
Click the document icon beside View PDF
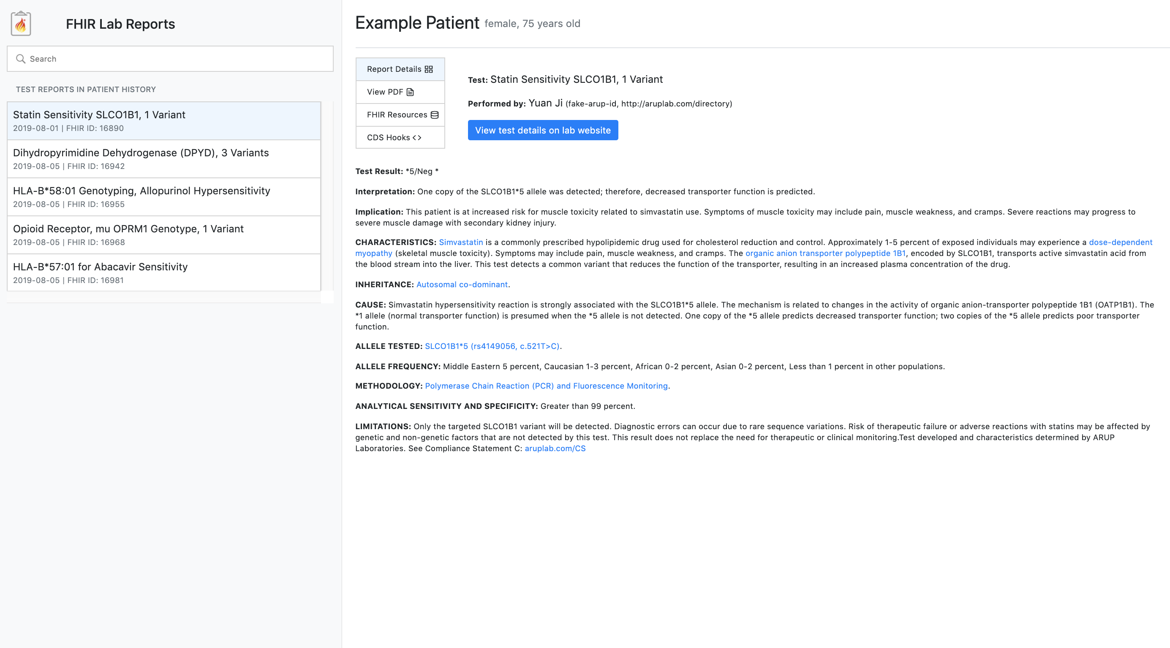coord(410,92)
